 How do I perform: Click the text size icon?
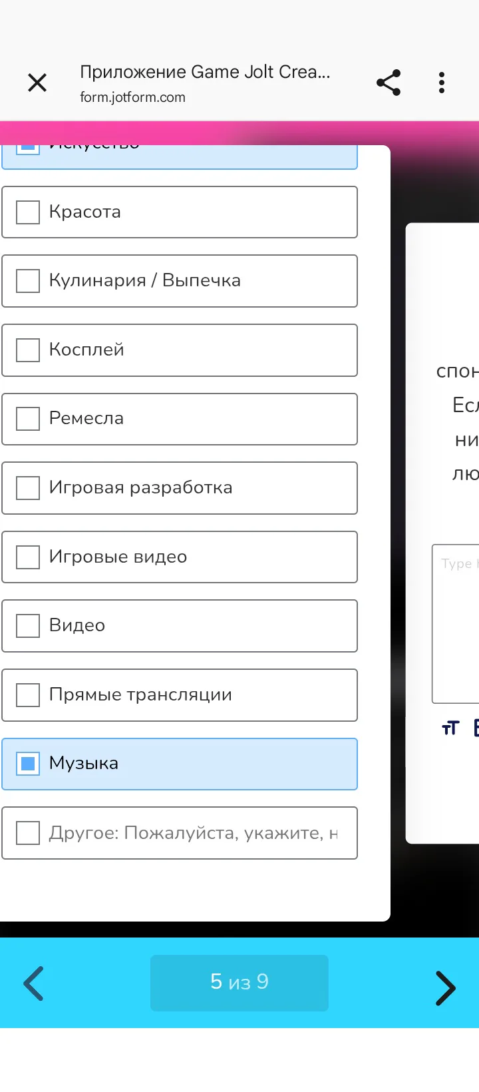(x=450, y=728)
